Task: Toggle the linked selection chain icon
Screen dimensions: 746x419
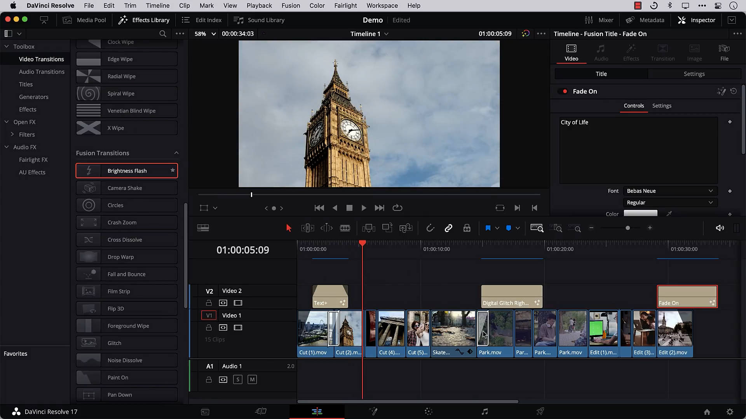Action: coord(448,228)
